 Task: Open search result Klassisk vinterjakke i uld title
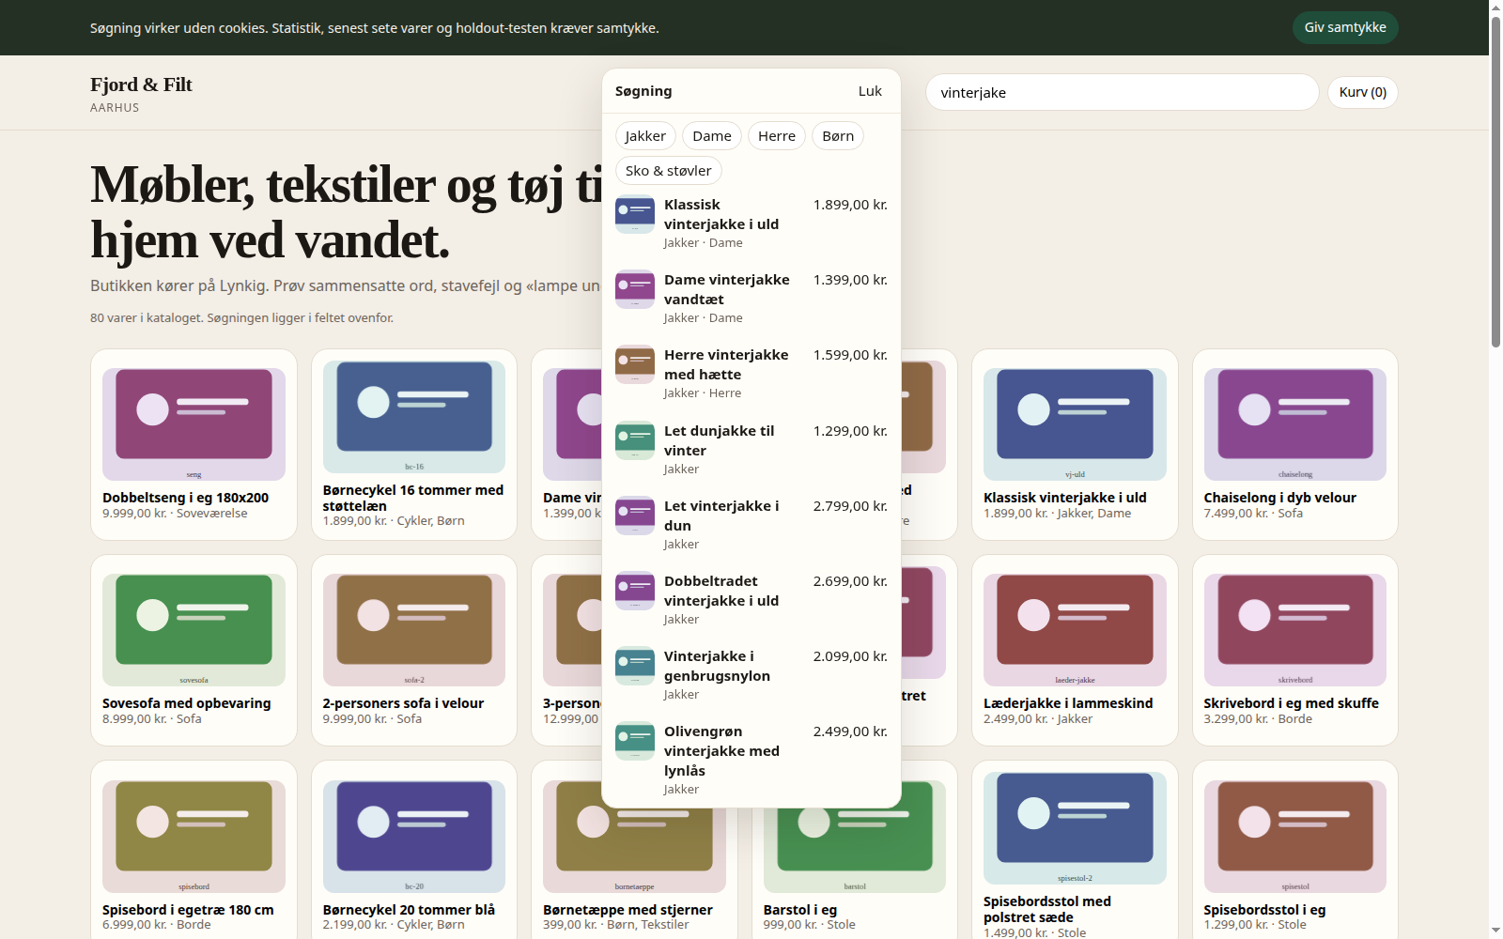[x=721, y=214]
